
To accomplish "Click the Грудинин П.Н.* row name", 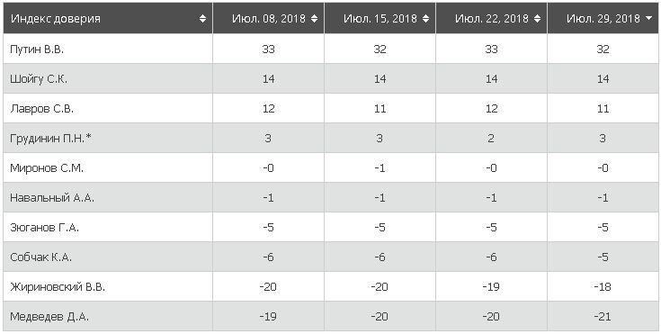I will click(x=50, y=139).
